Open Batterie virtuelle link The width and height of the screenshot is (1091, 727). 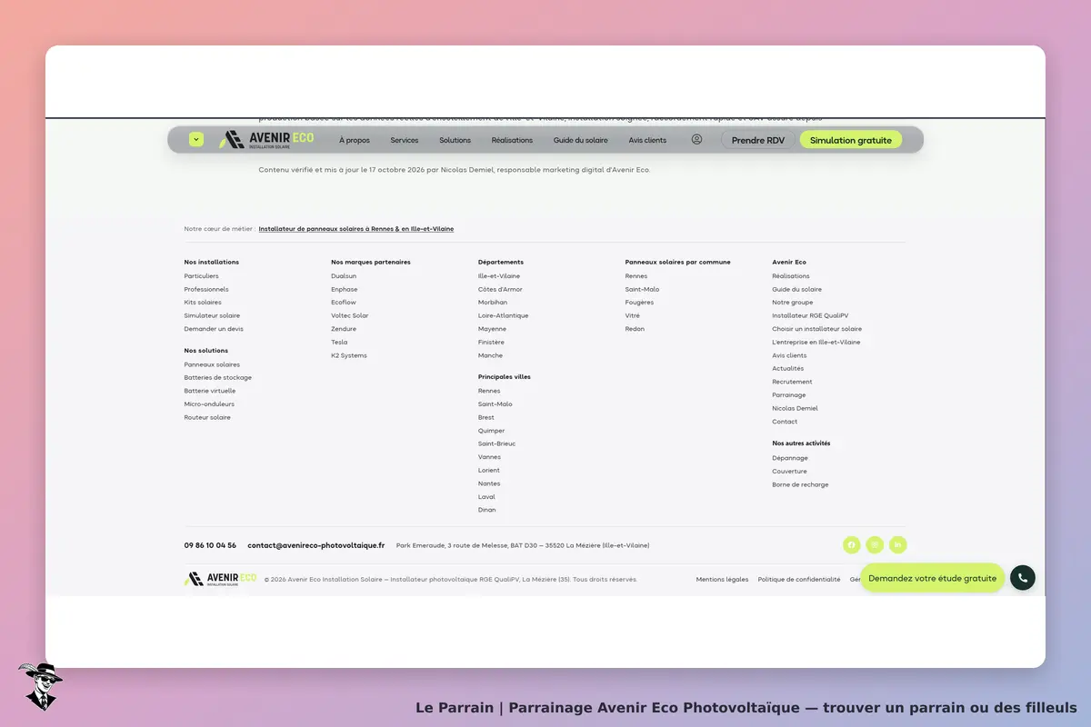tap(210, 391)
